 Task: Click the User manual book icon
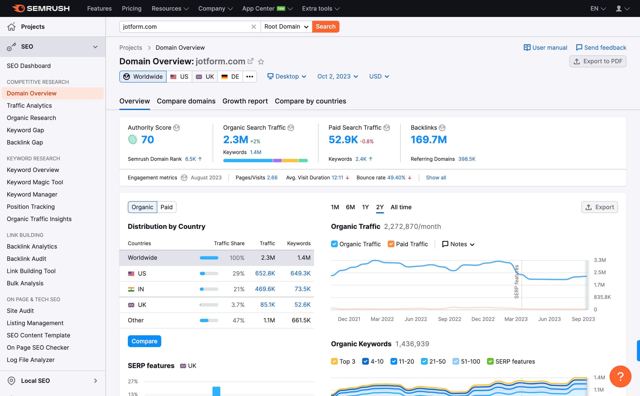(x=527, y=47)
